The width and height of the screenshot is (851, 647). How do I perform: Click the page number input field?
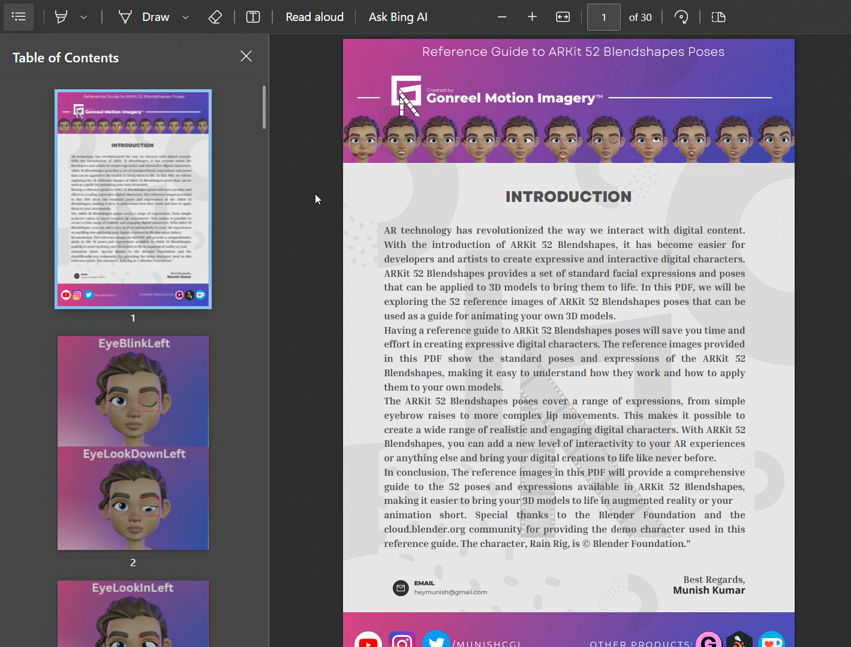603,17
